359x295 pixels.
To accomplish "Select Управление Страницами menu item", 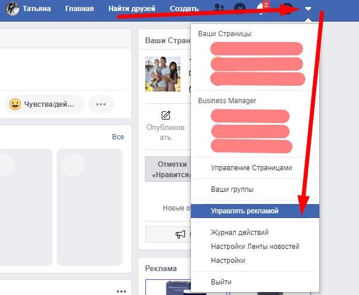I will pyautogui.click(x=252, y=168).
